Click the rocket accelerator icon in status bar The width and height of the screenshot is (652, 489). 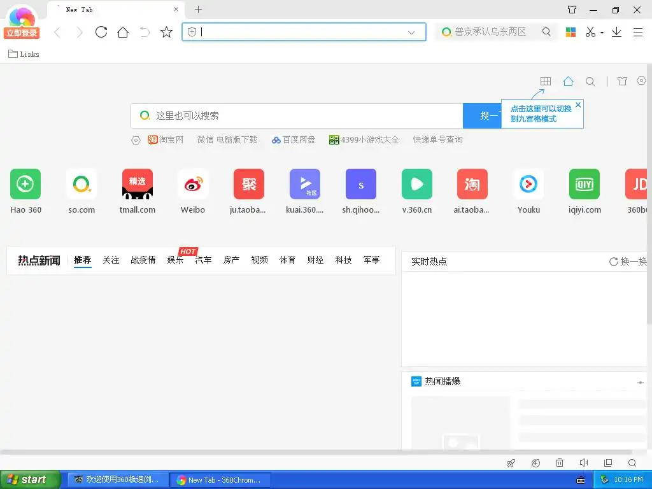click(511, 463)
